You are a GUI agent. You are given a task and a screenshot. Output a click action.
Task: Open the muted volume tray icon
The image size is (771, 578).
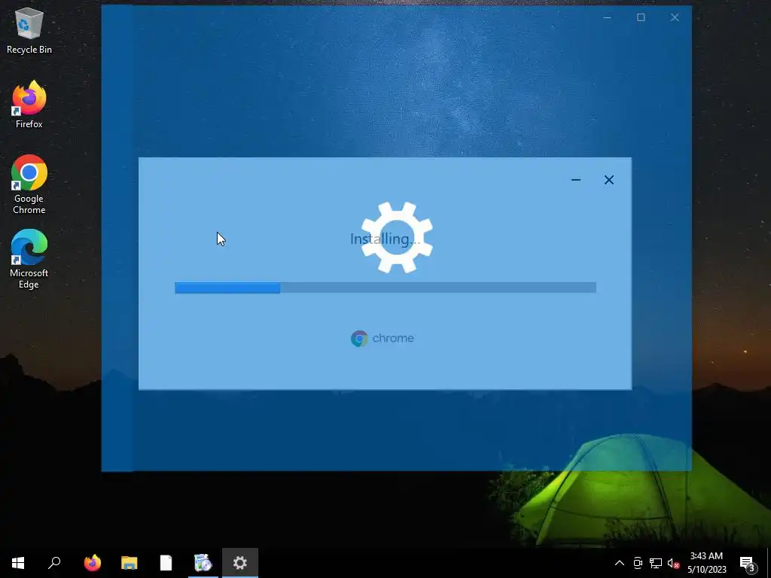[673, 563]
